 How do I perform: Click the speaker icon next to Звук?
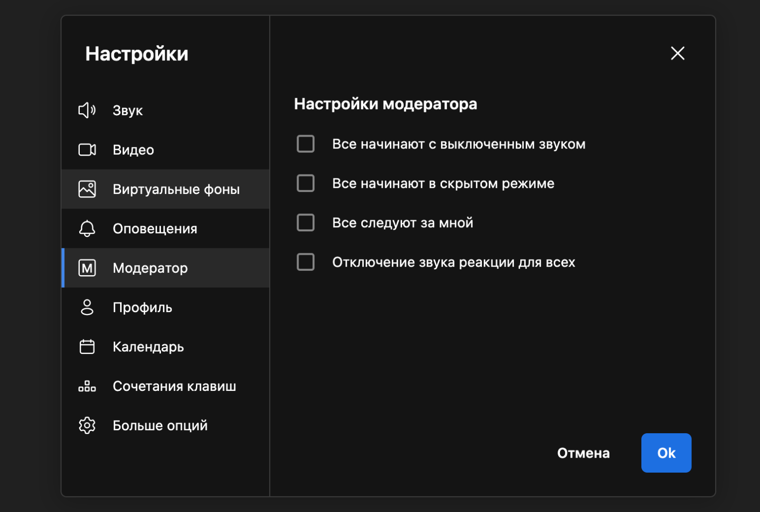click(x=87, y=110)
